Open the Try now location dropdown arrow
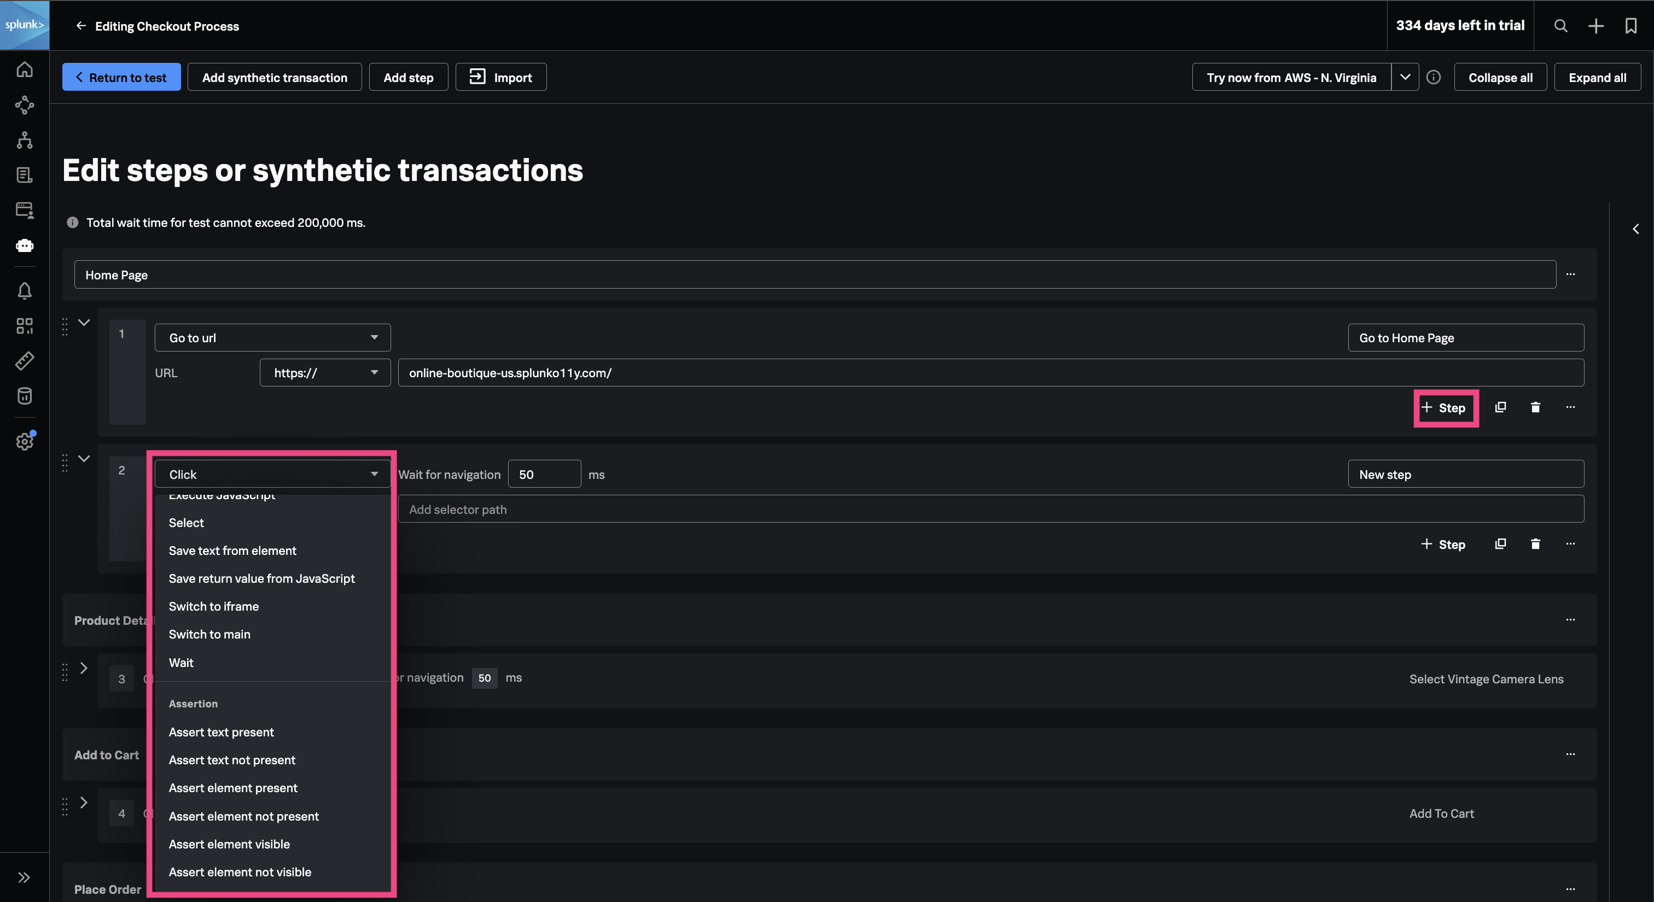The height and width of the screenshot is (902, 1654). tap(1405, 77)
